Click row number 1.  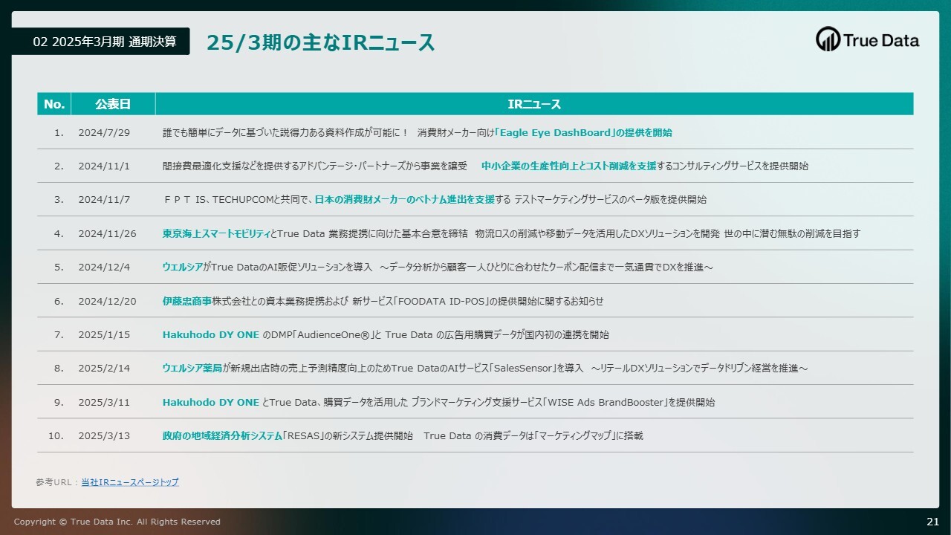tap(59, 133)
